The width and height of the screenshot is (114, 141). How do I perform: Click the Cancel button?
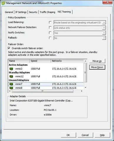tap(85, 135)
